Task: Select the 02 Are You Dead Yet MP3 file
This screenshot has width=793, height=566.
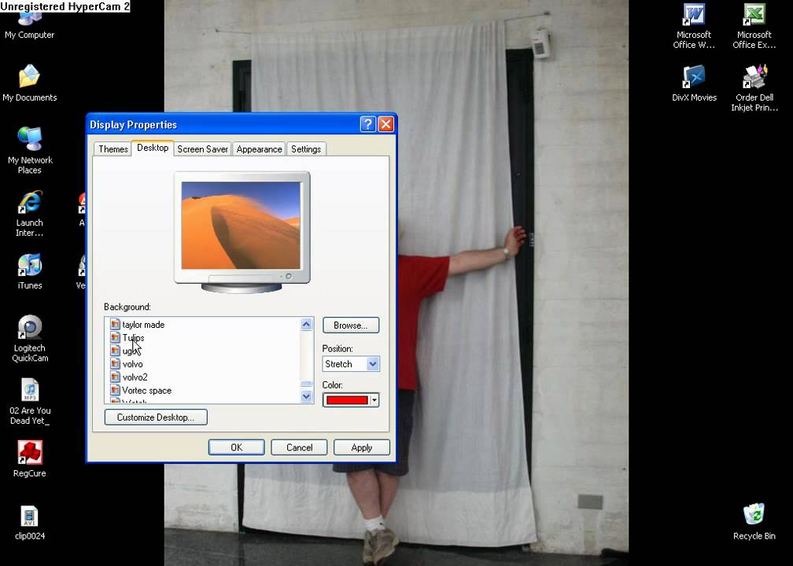Action: (x=30, y=401)
